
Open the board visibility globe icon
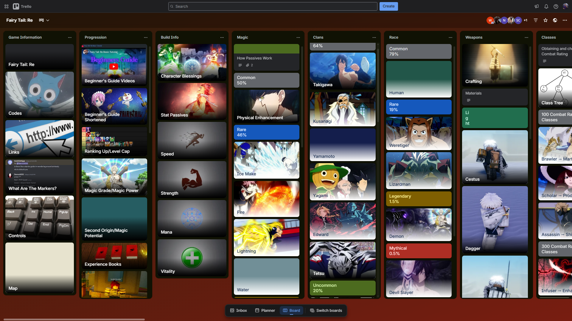coord(555,20)
